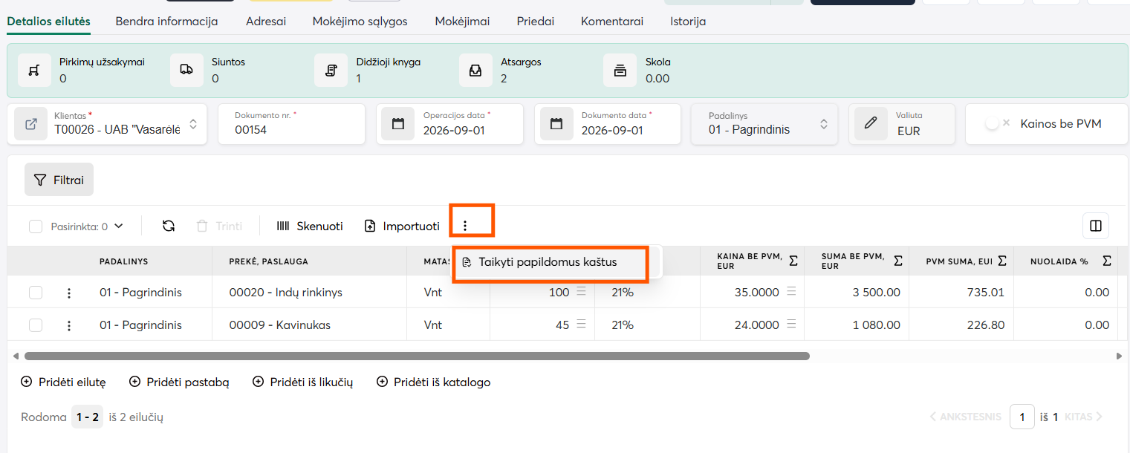1130x453 pixels.
Task: Click the Pirkimų užsakymai cart icon
Action: click(33, 71)
